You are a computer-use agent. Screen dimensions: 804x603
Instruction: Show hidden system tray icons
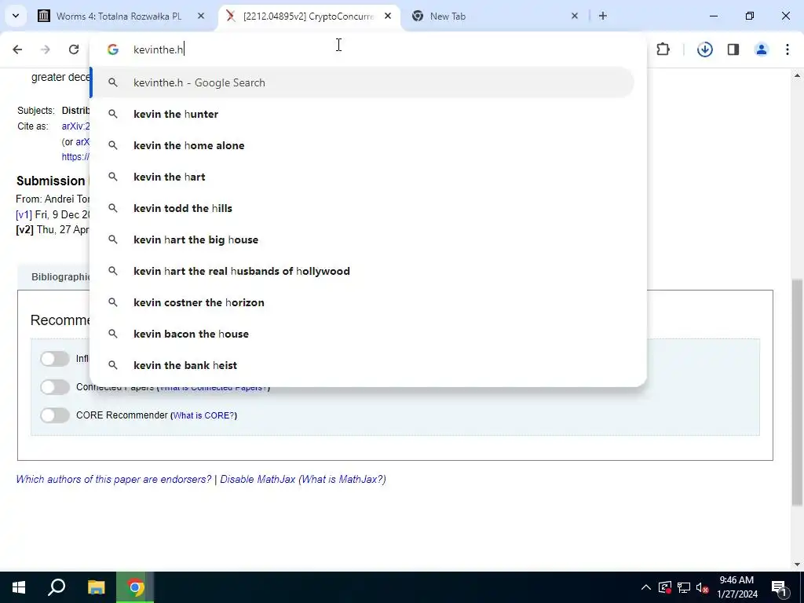(646, 587)
